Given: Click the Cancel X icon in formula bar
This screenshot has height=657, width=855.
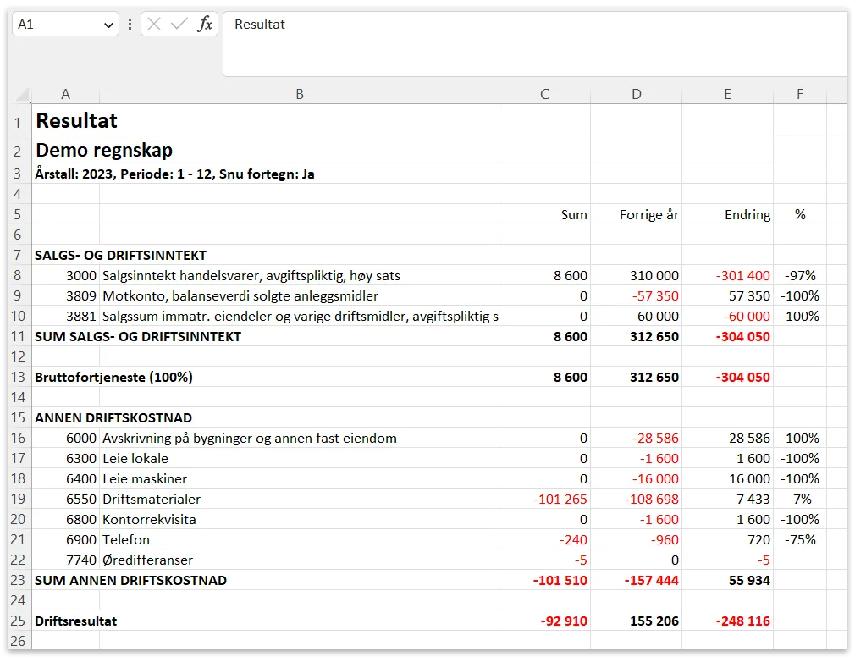Looking at the screenshot, I should [154, 25].
